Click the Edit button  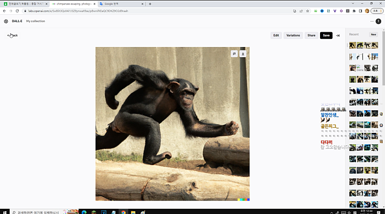tap(276, 36)
